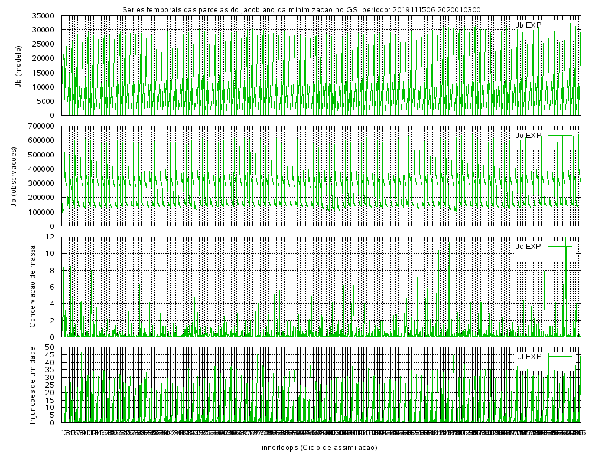This screenshot has width=605, height=453.
Task: Click the 'Concervacao de massa' y-axis label
Action: [33, 286]
